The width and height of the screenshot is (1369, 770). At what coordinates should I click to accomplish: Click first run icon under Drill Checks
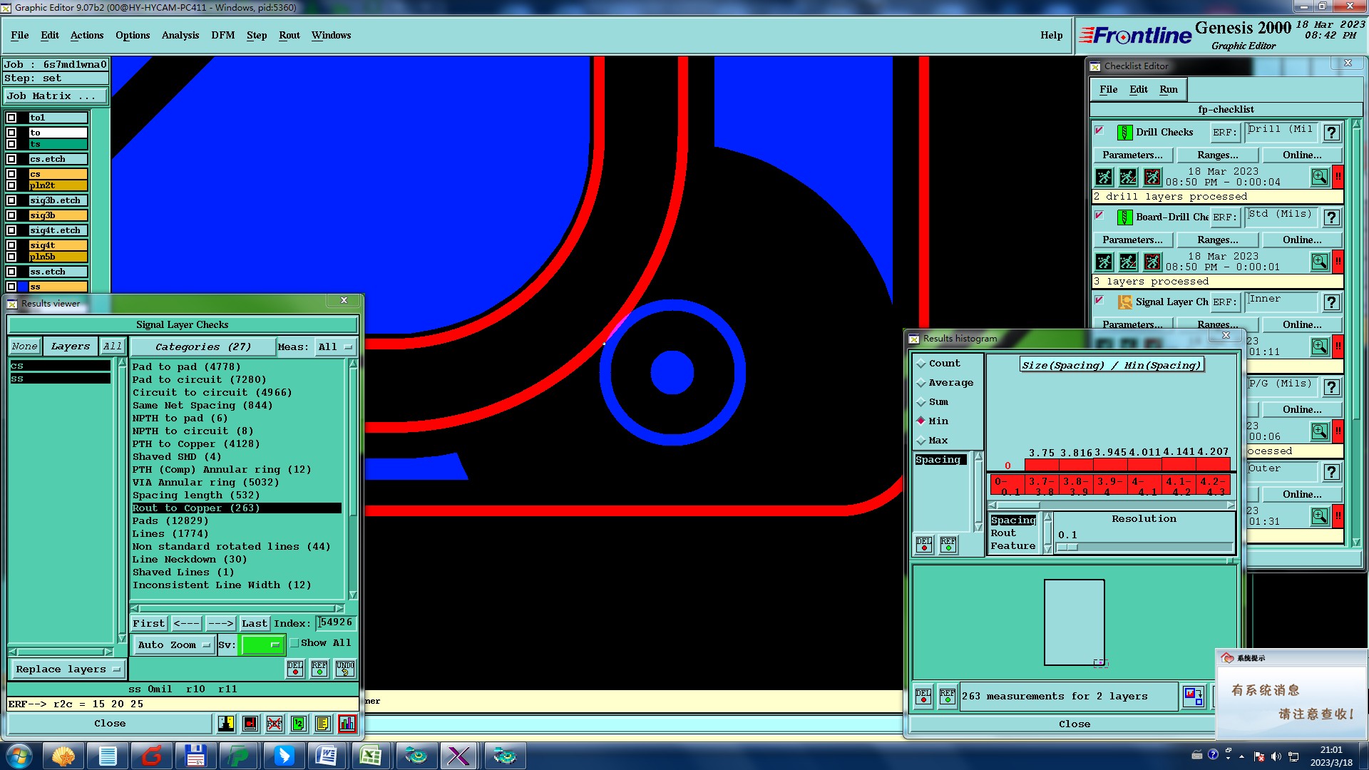click(1104, 177)
